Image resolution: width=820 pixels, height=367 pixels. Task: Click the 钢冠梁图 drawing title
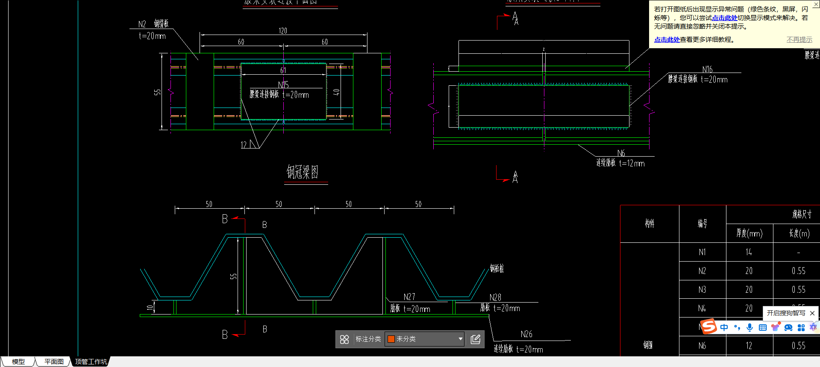302,172
